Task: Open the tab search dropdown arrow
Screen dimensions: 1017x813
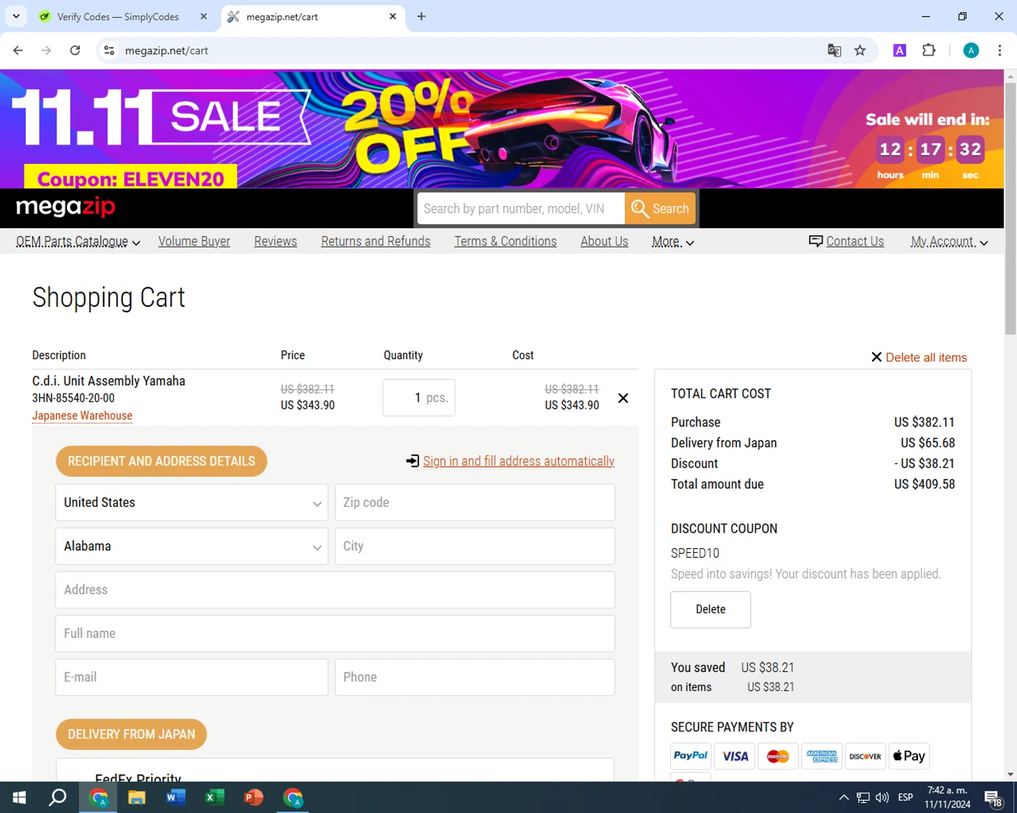Action: tap(16, 16)
